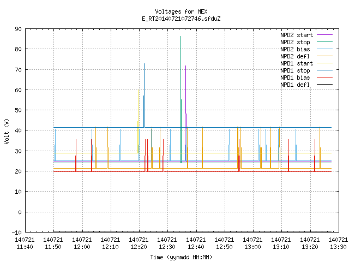Click the x-axis tick label 11:40

pyautogui.click(x=25, y=247)
